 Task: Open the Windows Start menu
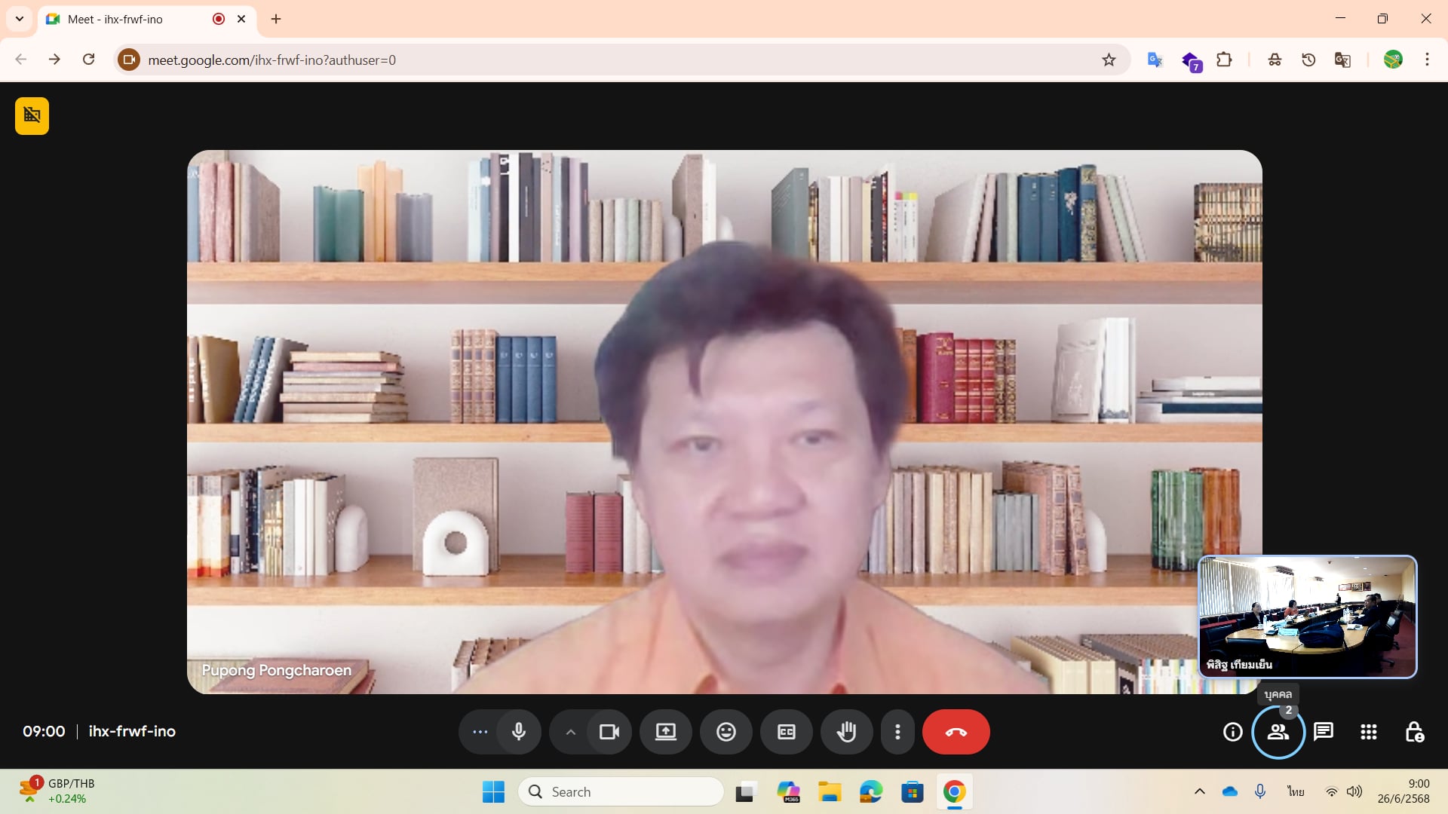pos(493,791)
